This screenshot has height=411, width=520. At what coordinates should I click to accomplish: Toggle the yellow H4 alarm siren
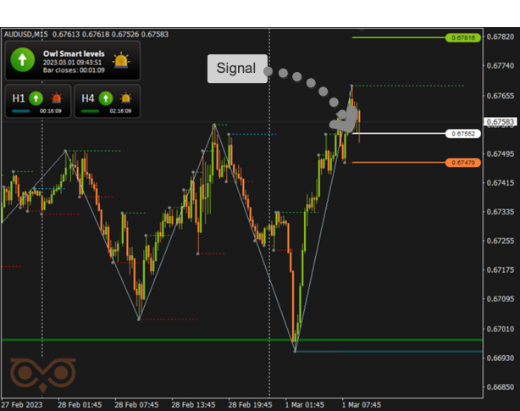(125, 98)
